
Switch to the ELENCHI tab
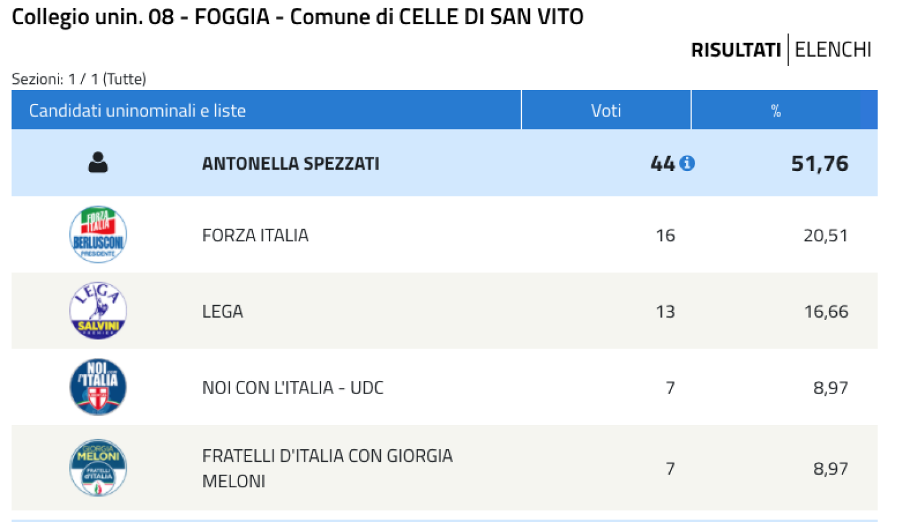[x=833, y=50]
